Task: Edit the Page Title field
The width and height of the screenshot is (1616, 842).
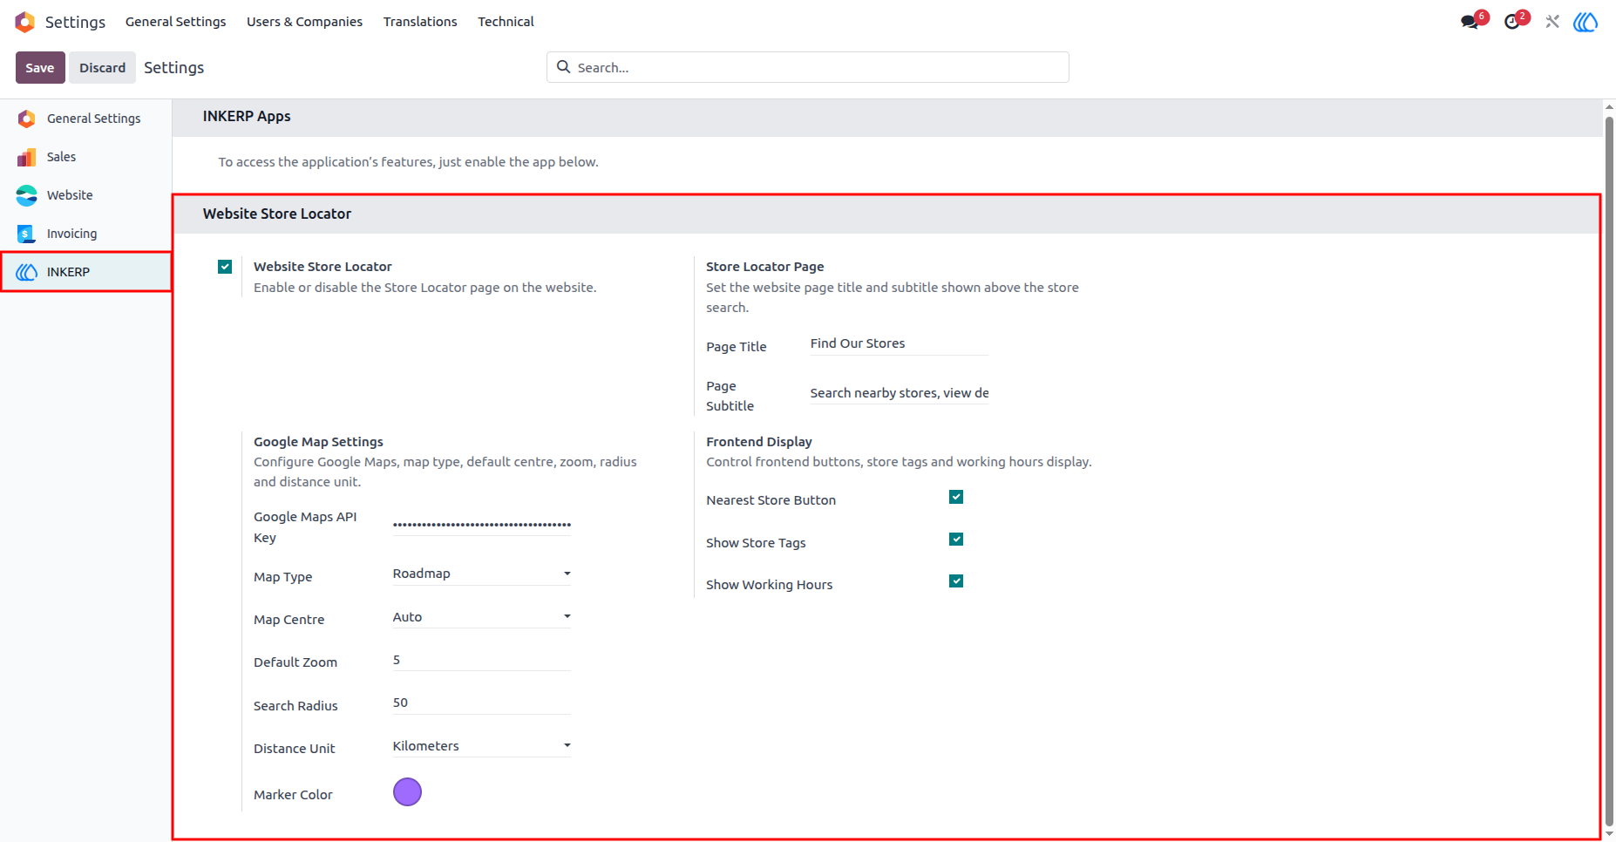Action: [x=899, y=344]
